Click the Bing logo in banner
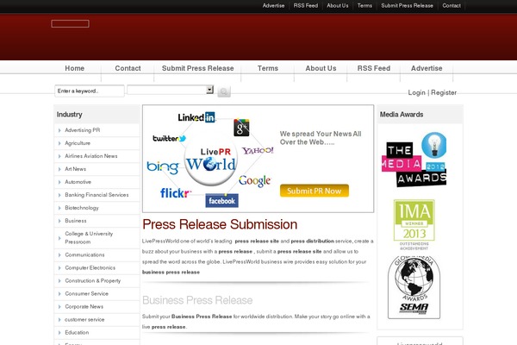517x345 pixels. coord(163,167)
